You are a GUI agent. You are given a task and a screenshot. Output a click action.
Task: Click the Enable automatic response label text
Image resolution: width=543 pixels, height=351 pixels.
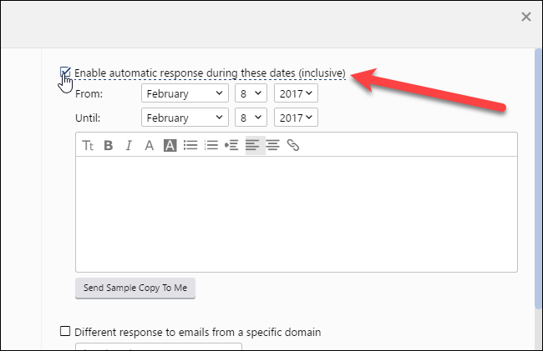[x=210, y=73]
